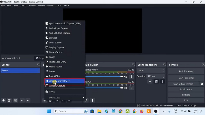This screenshot has width=205, height=115.
Task: Add Text (GDI+) source
Action: click(65, 76)
